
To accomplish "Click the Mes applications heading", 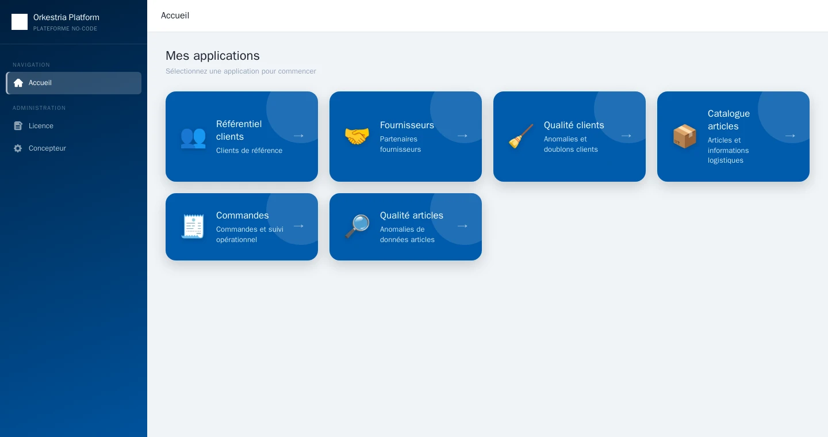I will point(213,56).
